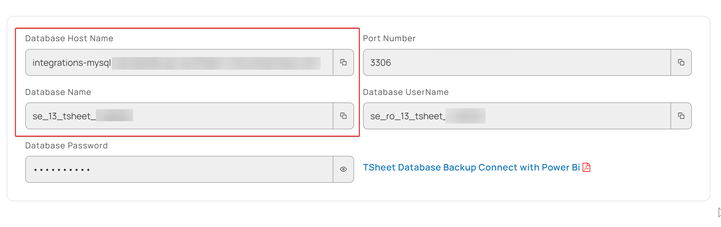This screenshot has width=721, height=227.
Task: Copy the Database Host Name value
Action: coord(343,62)
